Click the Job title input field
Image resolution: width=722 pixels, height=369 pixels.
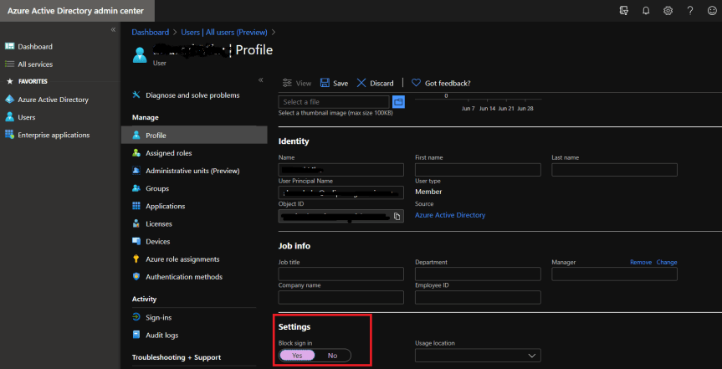point(341,274)
